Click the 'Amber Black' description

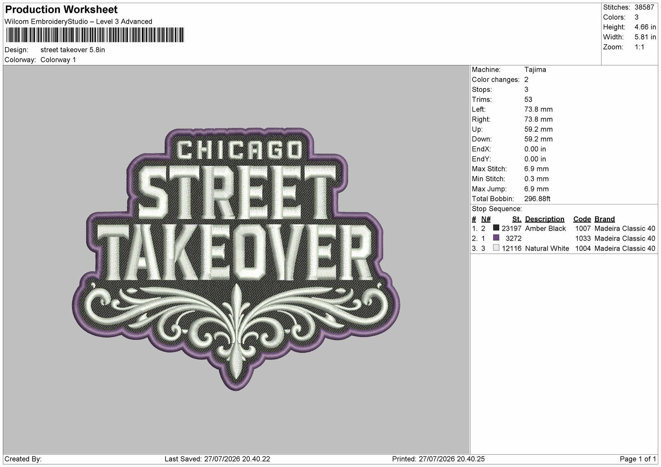tap(546, 229)
